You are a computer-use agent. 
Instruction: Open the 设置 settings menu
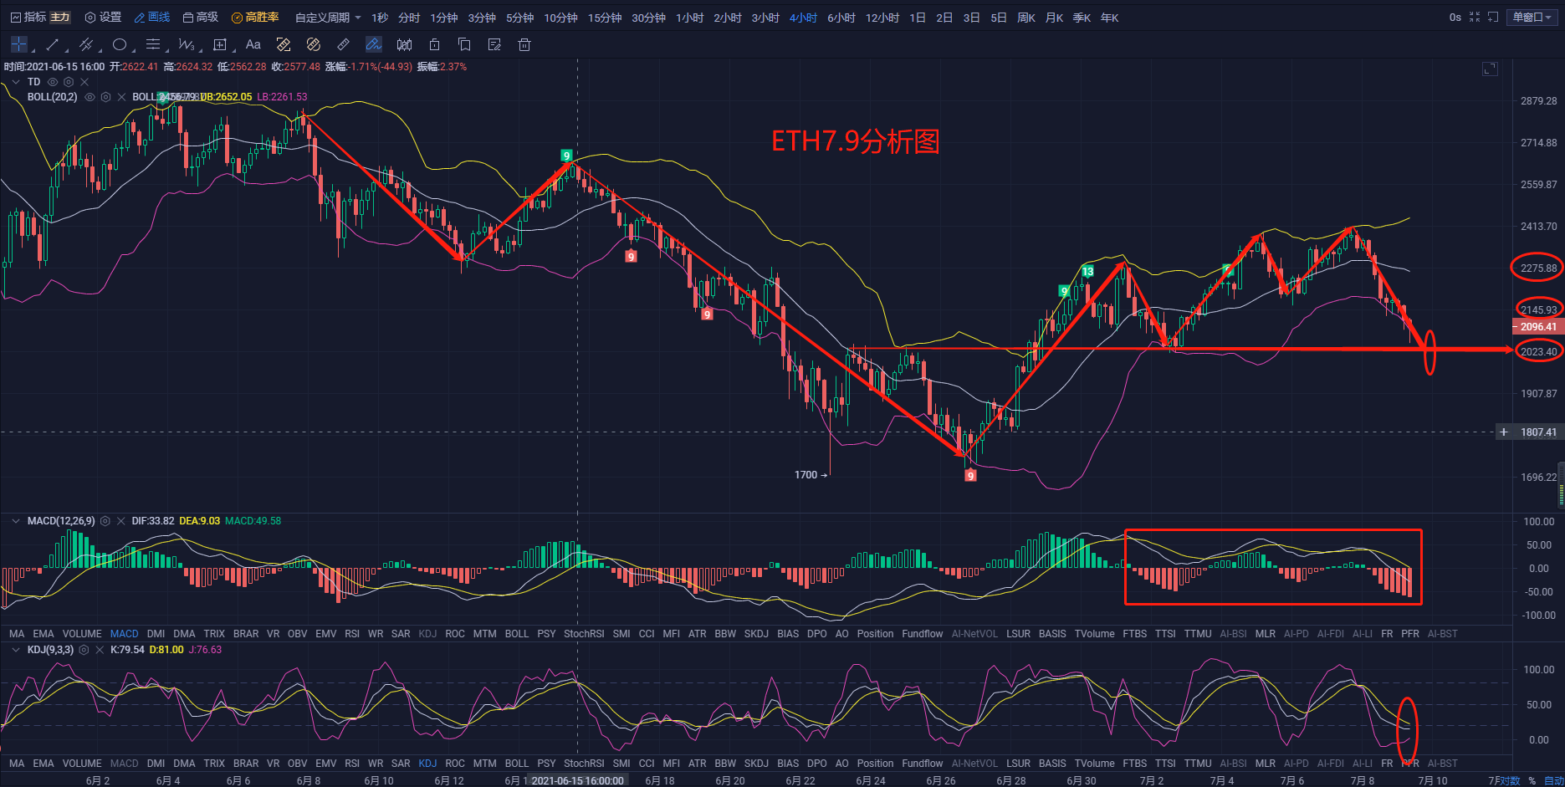point(104,17)
